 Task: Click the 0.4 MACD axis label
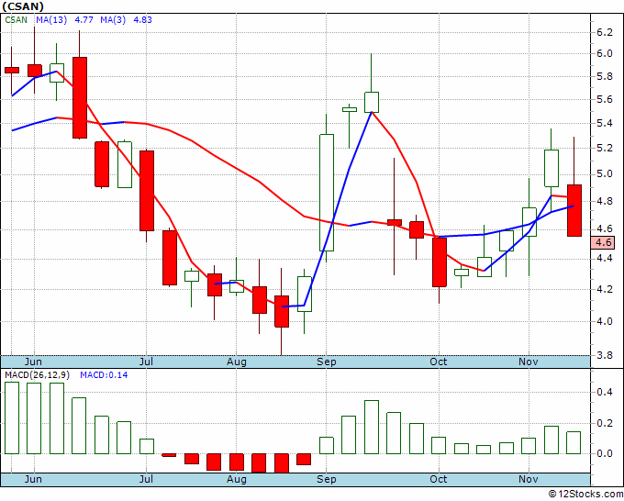tap(604, 393)
